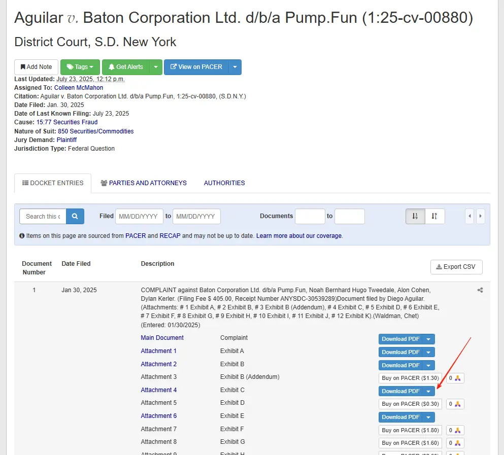Viewport: 504px width, 455px height.
Task: Click the Export CSV button
Action: (x=456, y=267)
